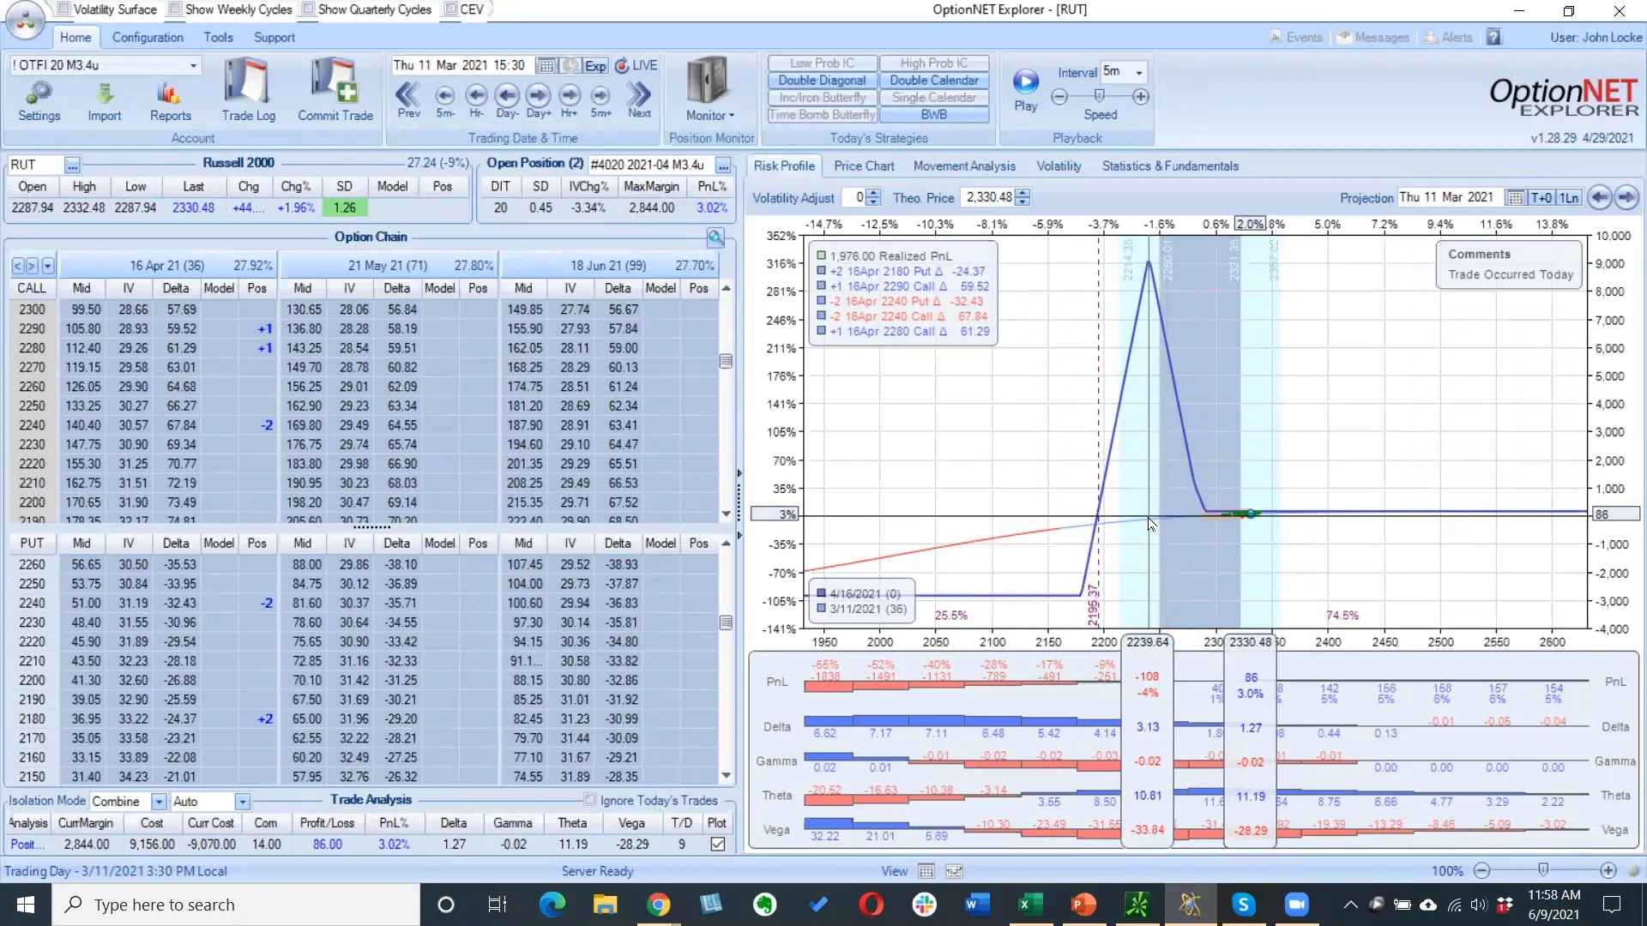Screen dimensions: 1647x926
Task: Select the BWB strategy button
Action: pyautogui.click(x=934, y=115)
